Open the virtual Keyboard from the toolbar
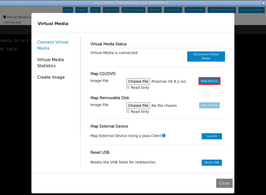266x195 pixels. point(111,10)
